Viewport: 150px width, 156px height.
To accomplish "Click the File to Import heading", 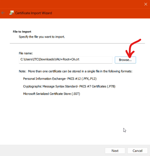I will click(22, 32).
